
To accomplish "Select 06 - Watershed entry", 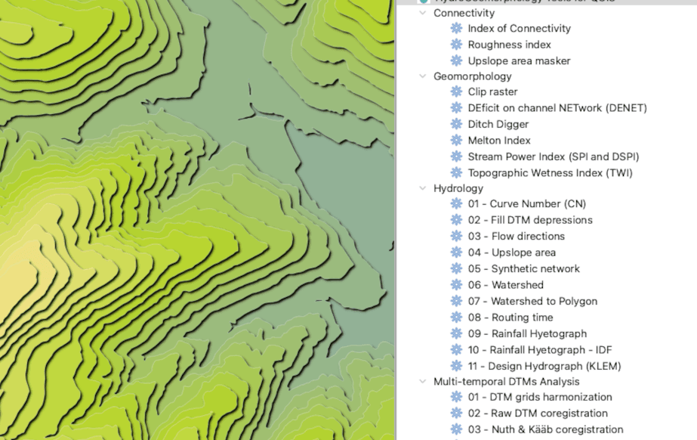I will click(505, 285).
